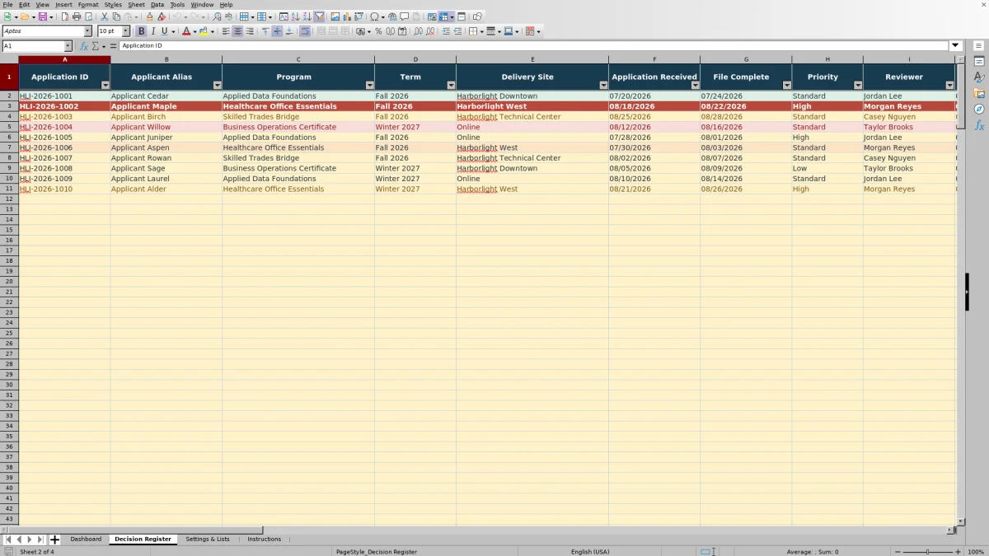Expand the Name Box dropdown arrow
Viewport: 989px width, 556px height.
point(68,46)
